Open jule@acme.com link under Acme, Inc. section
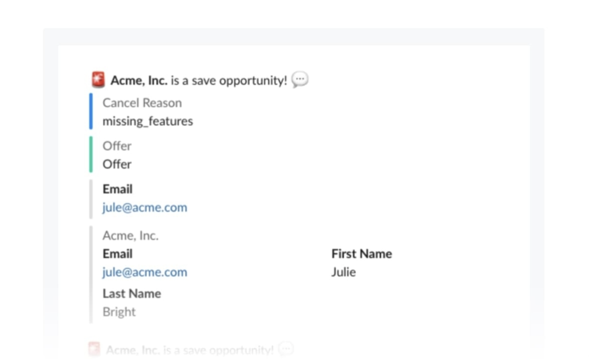This screenshot has height=359, width=590. click(x=145, y=272)
